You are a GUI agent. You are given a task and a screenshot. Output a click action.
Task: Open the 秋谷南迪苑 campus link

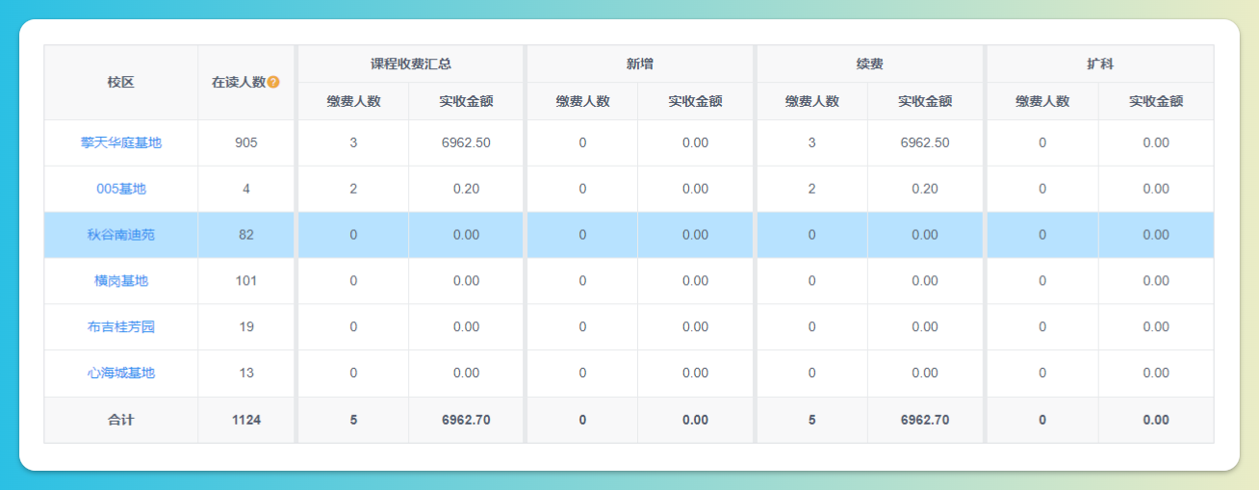tap(121, 235)
